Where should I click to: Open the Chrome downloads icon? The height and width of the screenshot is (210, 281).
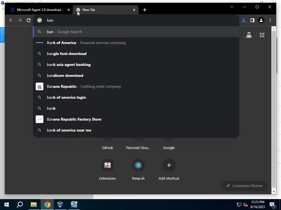coord(244,20)
